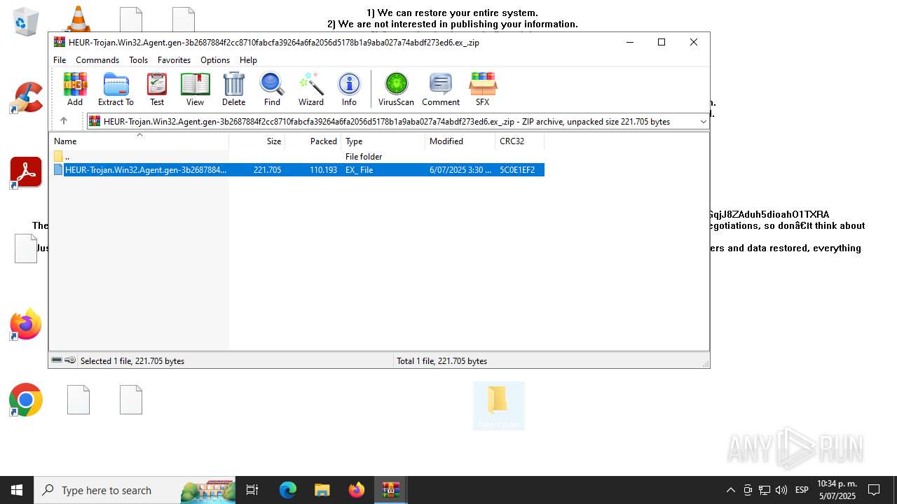Click the Windows Start button

[17, 490]
